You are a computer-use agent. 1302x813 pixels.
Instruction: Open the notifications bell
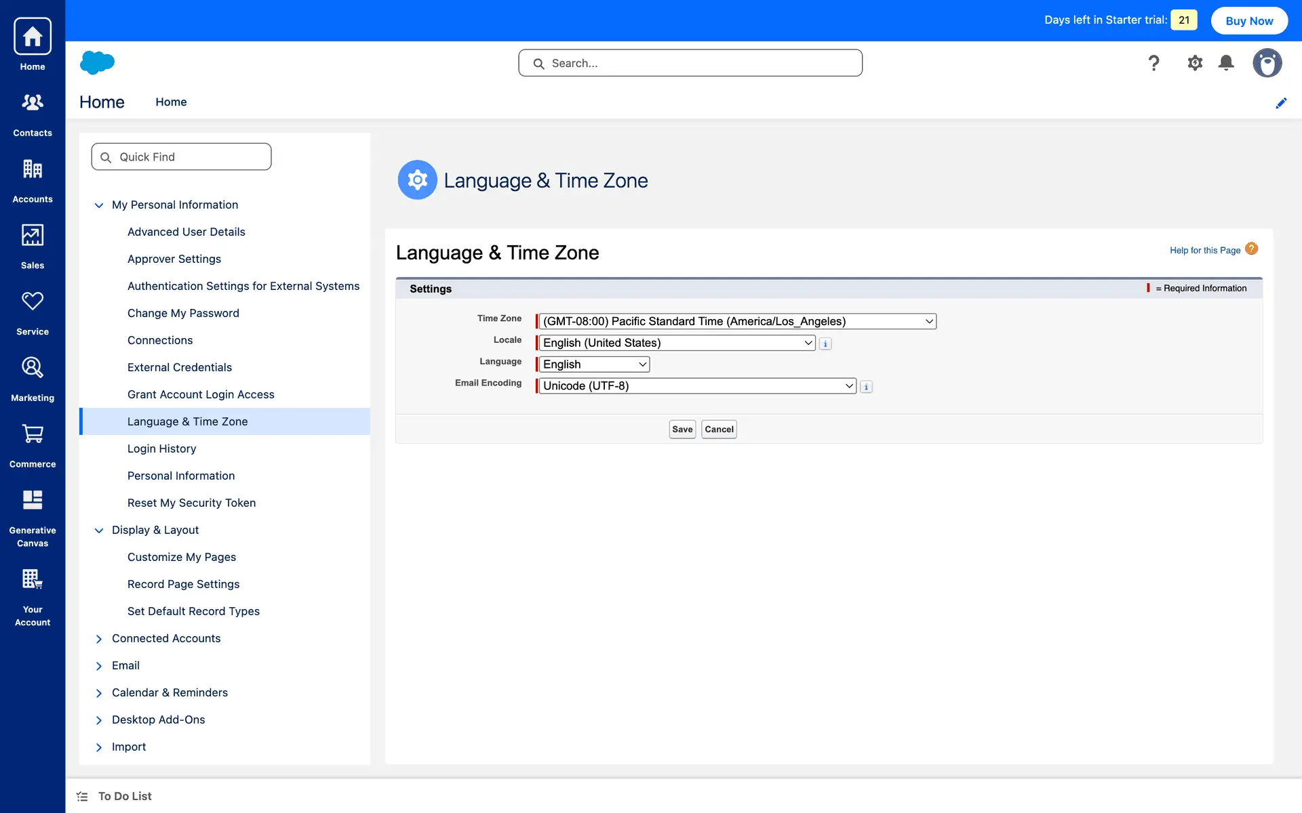point(1226,63)
